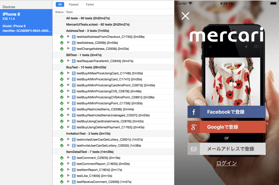
Task: Click test type icon for testBuyAtMaxPriceUsingCard_C1748
Action: pos(74,73)
